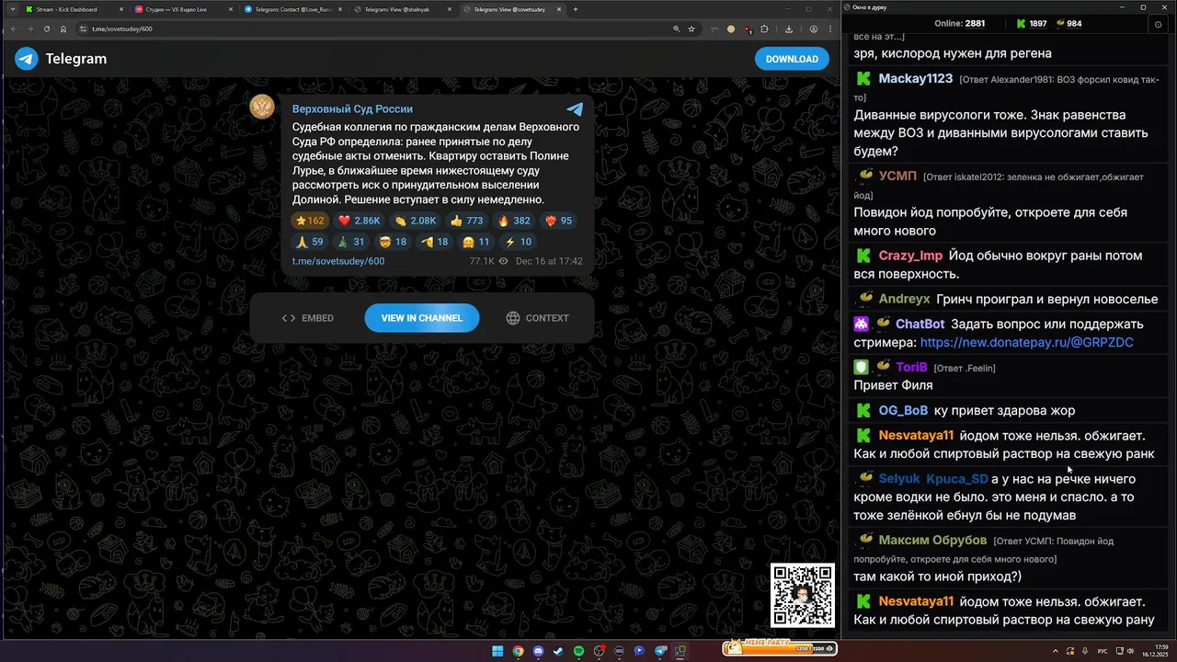
Task: Click the lightning reaction with 10
Action: coord(518,242)
